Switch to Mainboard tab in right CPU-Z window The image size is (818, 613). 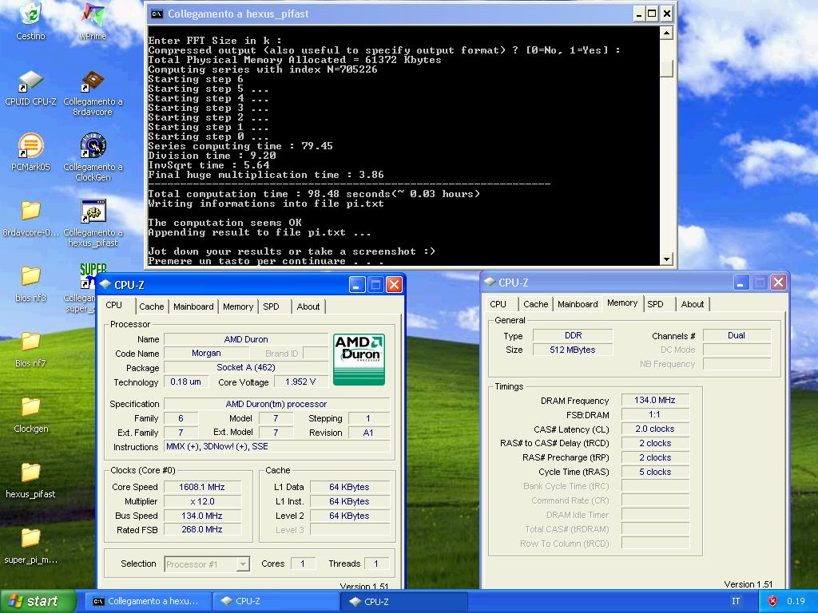tap(578, 304)
